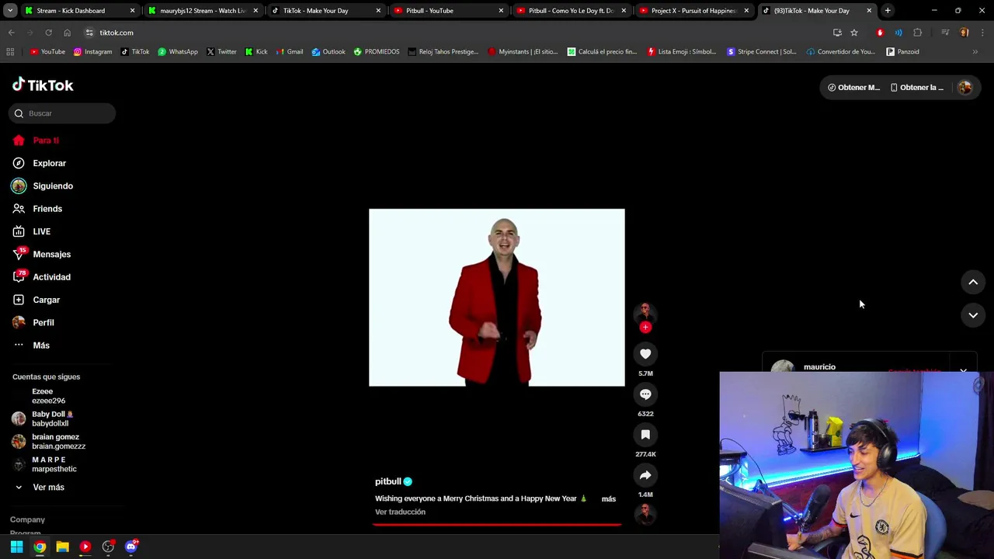Share the video with the arrow icon
This screenshot has width=994, height=559.
click(645, 475)
